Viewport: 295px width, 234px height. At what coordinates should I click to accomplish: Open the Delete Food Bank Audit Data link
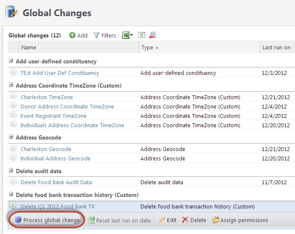(x=56, y=182)
